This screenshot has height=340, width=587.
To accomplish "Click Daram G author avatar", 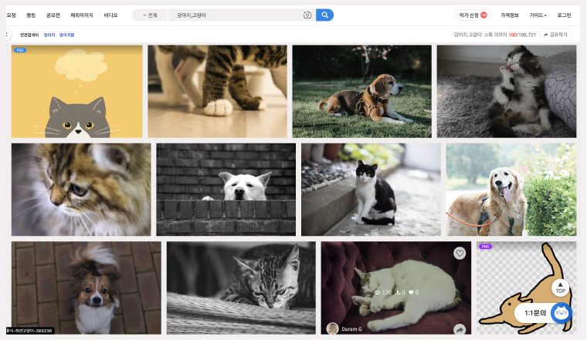I will click(x=333, y=328).
